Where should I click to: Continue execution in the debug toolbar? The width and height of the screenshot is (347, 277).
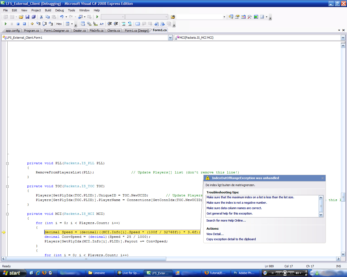click(x=5, y=24)
